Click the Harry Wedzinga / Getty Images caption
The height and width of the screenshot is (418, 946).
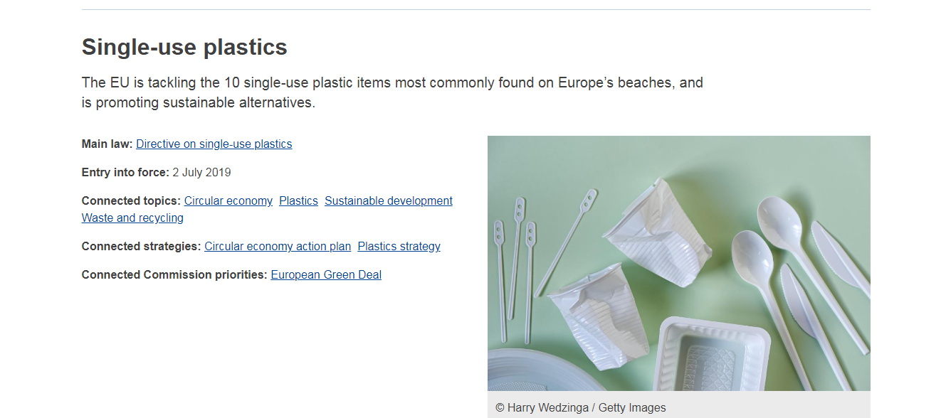click(581, 408)
